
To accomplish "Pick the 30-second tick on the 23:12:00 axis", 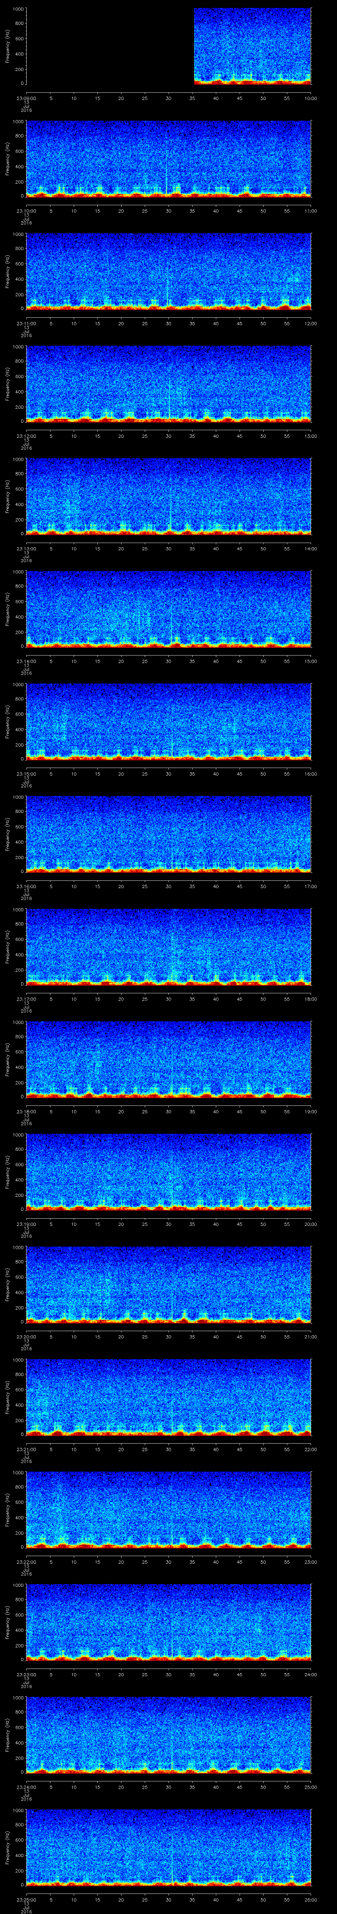I will 169,435.
